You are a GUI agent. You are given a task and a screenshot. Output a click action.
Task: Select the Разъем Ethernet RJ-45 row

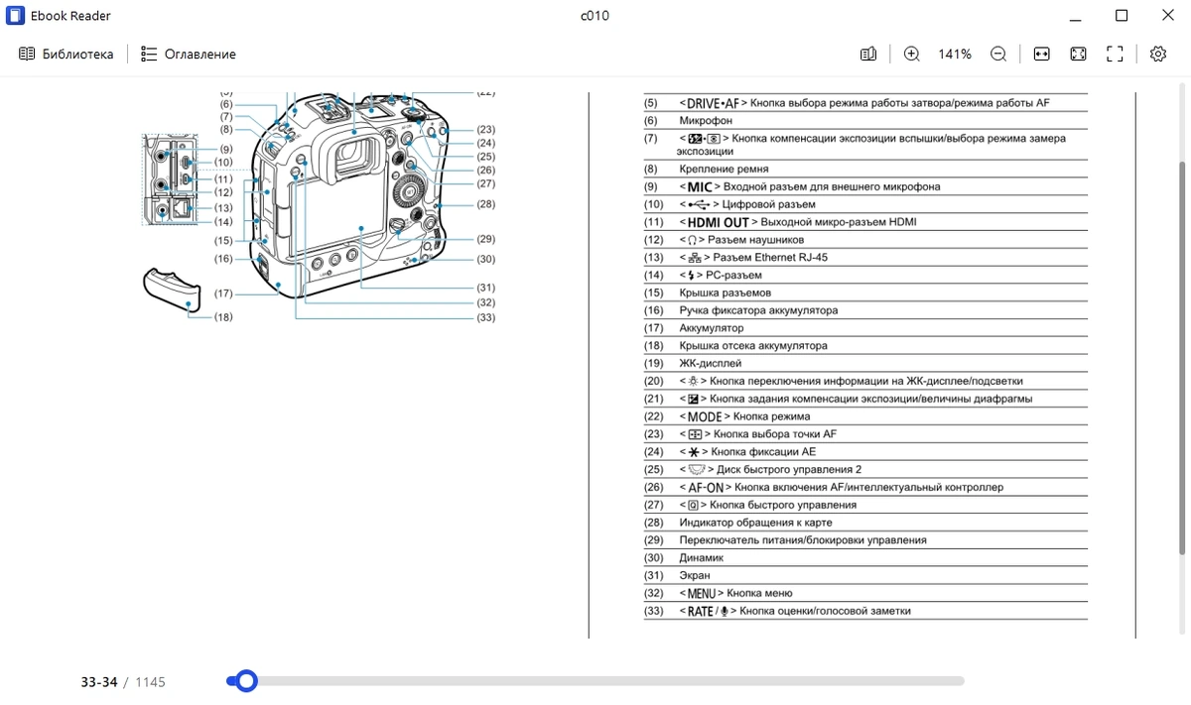865,258
